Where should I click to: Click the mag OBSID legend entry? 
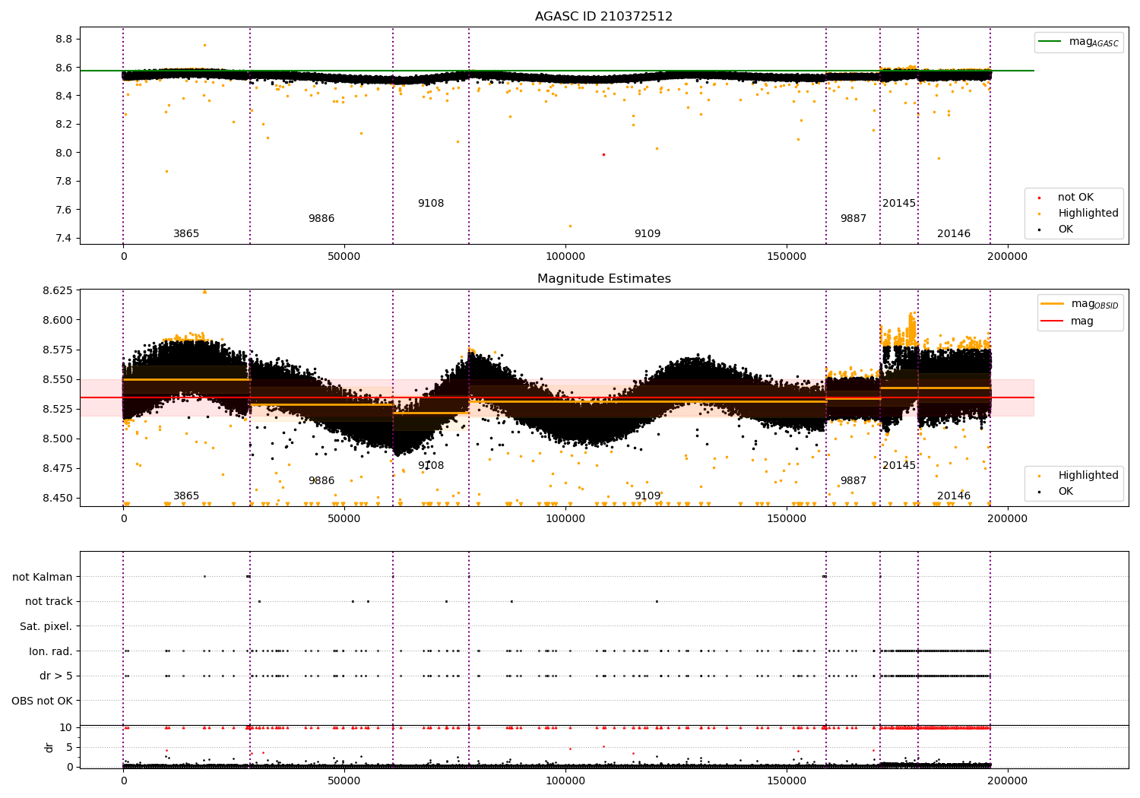[1080, 304]
